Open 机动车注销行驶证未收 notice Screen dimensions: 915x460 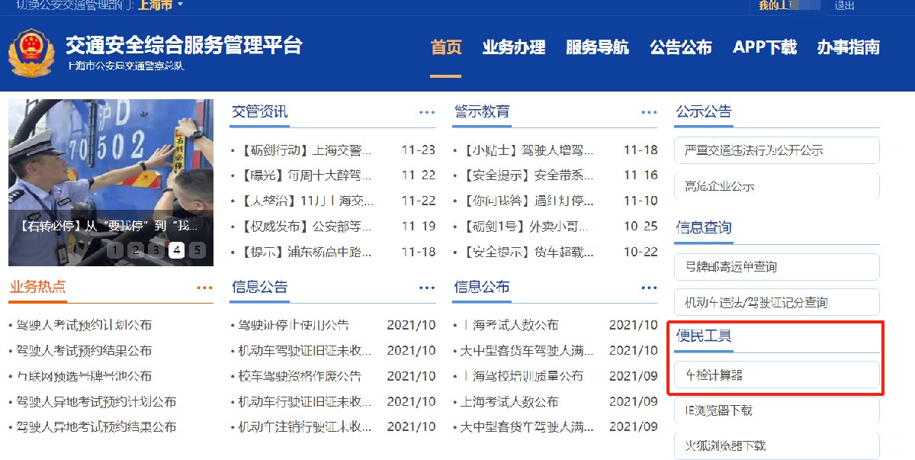305,426
